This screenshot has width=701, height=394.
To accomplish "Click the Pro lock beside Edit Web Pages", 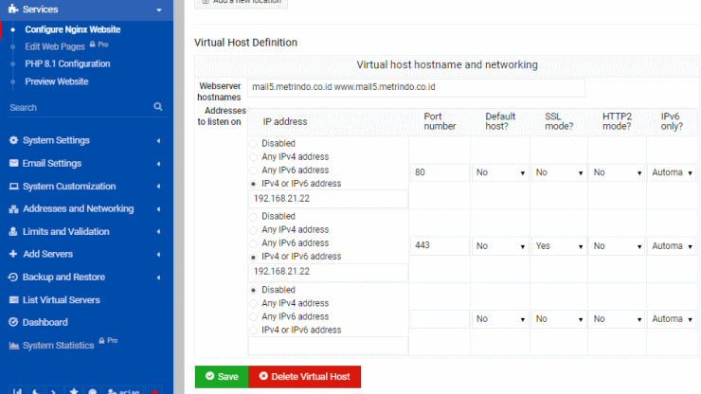I will click(93, 45).
